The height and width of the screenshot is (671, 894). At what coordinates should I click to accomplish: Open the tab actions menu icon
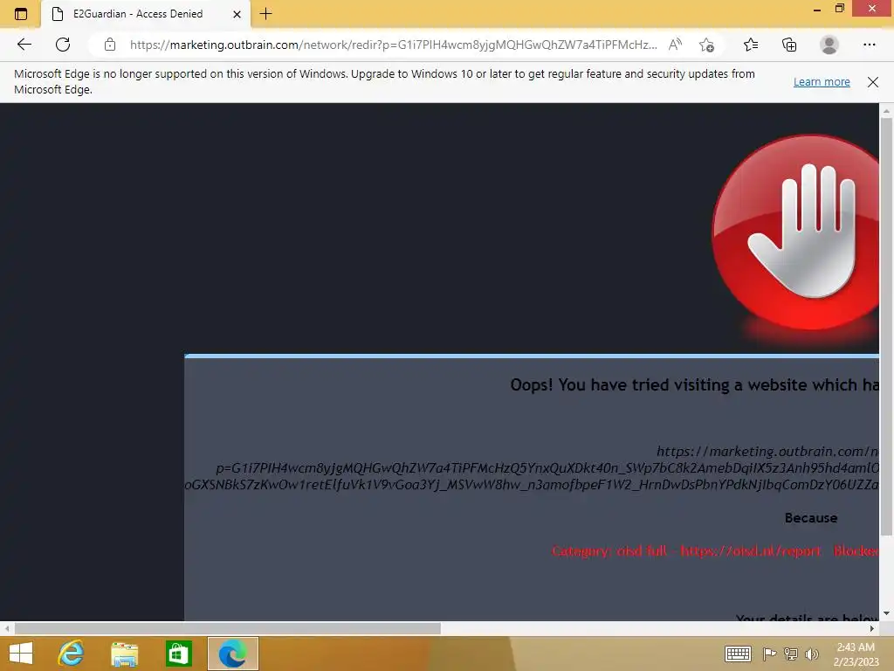point(21,14)
